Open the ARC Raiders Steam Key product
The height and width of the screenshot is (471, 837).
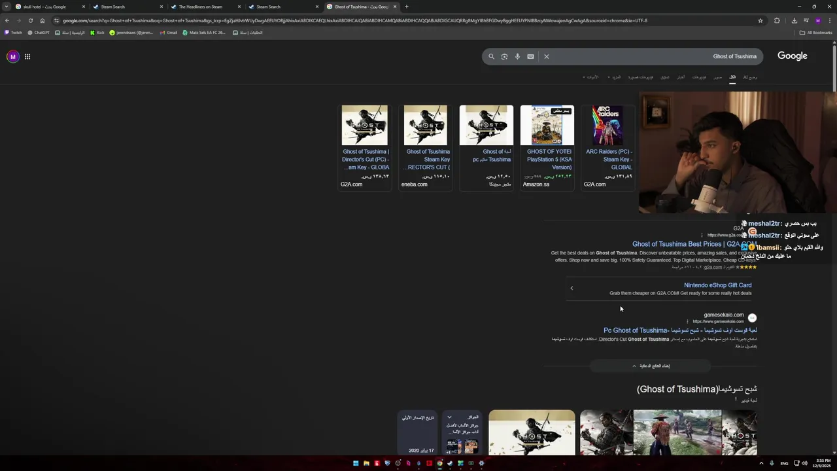point(608,147)
